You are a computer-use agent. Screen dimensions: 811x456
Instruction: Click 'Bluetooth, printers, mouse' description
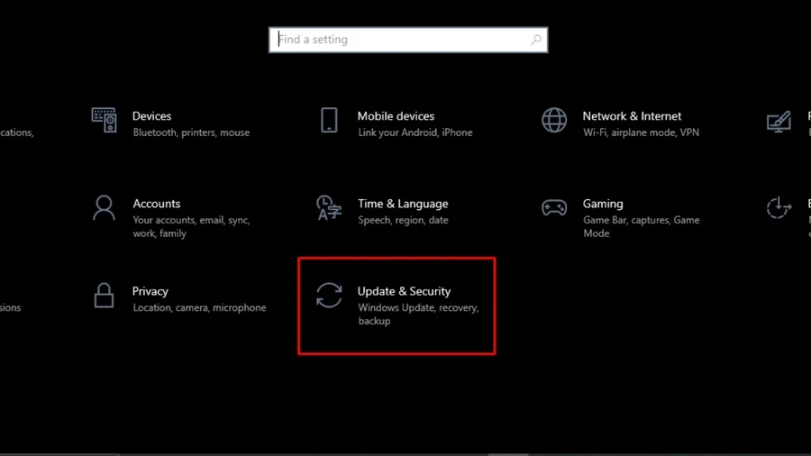tap(191, 132)
